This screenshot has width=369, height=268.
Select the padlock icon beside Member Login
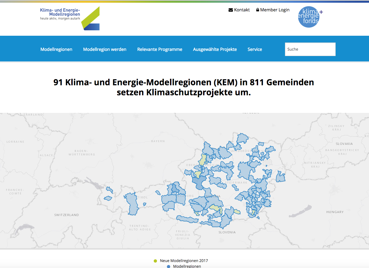point(258,10)
